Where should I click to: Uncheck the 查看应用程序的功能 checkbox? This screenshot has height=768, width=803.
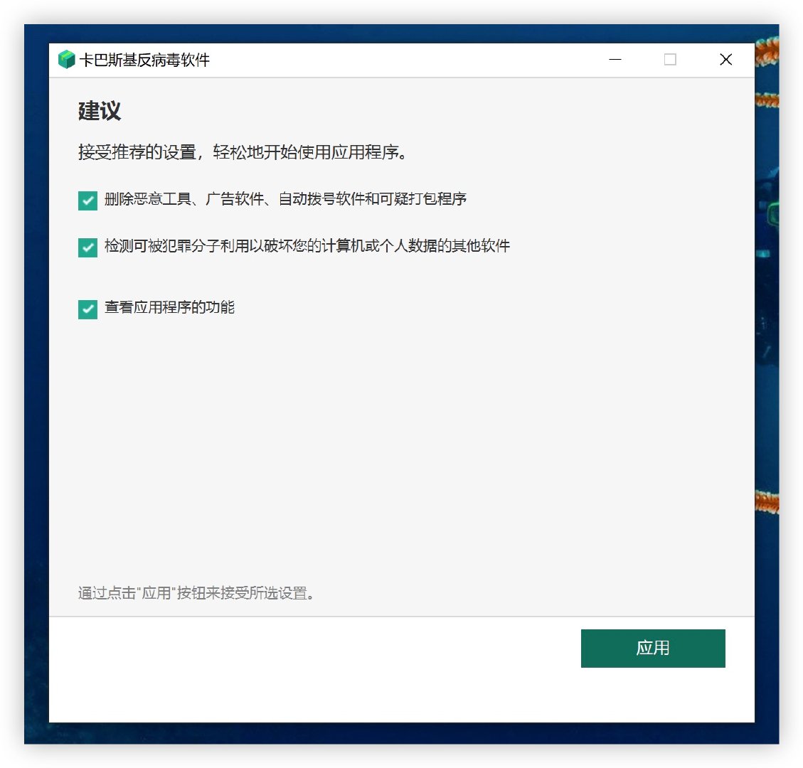point(87,309)
